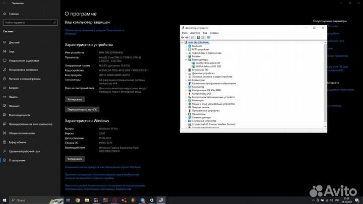Viewport: 363px width, 204px height.
Task: Click Копировать under Windows specifications
Action: coord(75,159)
